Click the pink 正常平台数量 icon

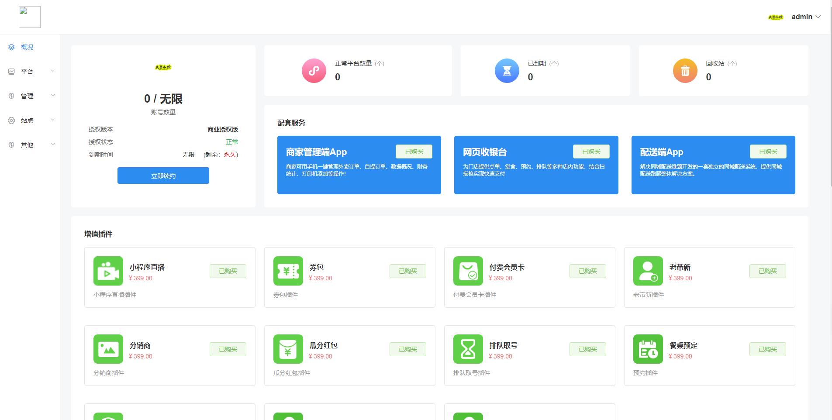pos(314,71)
